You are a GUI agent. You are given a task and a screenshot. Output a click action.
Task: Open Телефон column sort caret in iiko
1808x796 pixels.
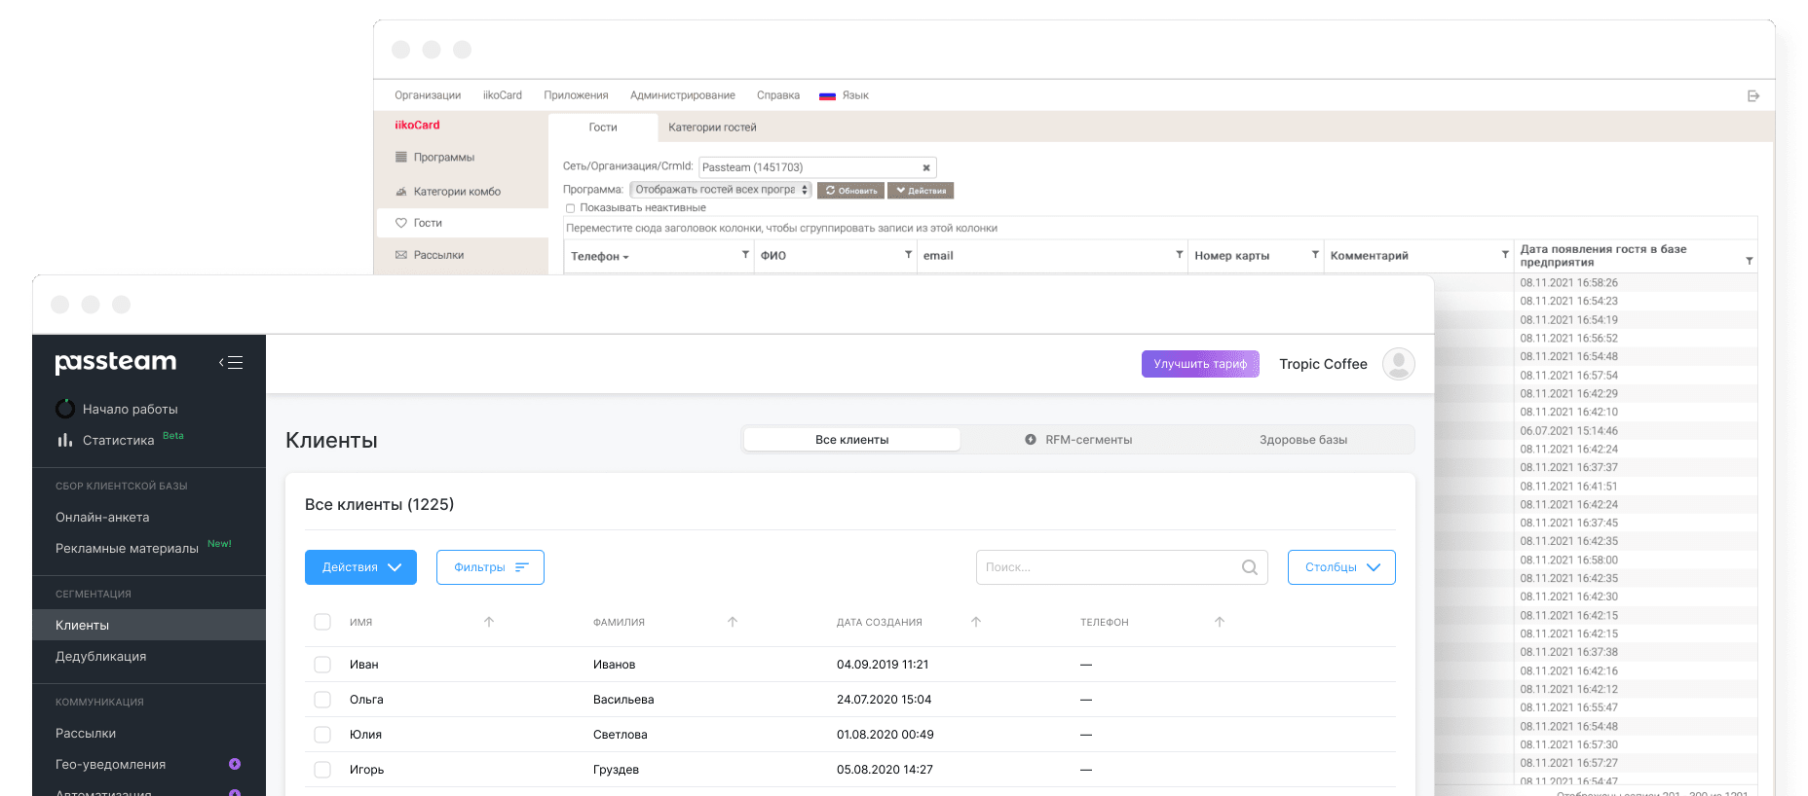[x=625, y=257]
